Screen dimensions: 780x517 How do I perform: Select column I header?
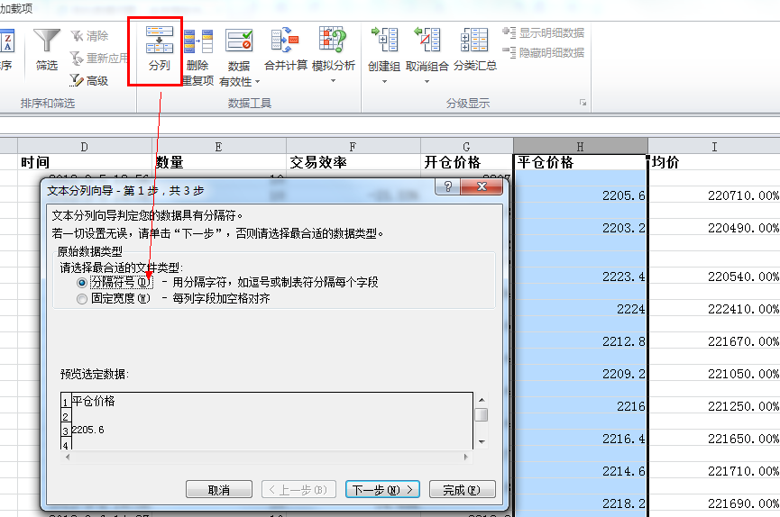(714, 146)
